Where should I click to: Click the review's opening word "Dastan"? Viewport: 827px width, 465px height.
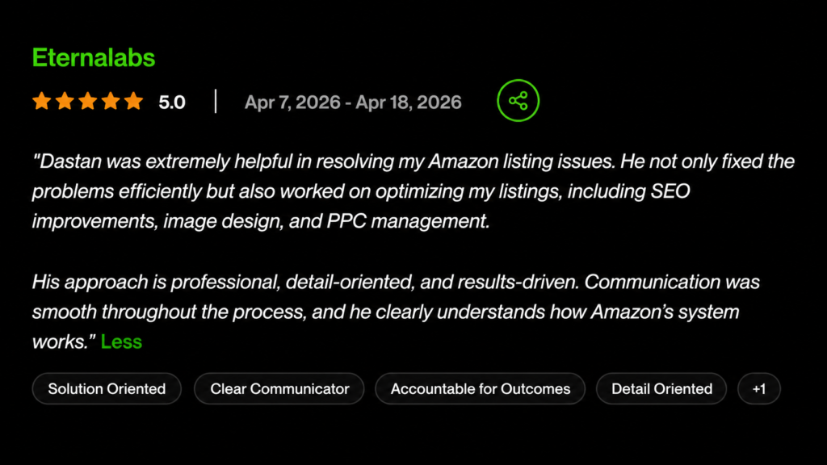click(x=66, y=161)
